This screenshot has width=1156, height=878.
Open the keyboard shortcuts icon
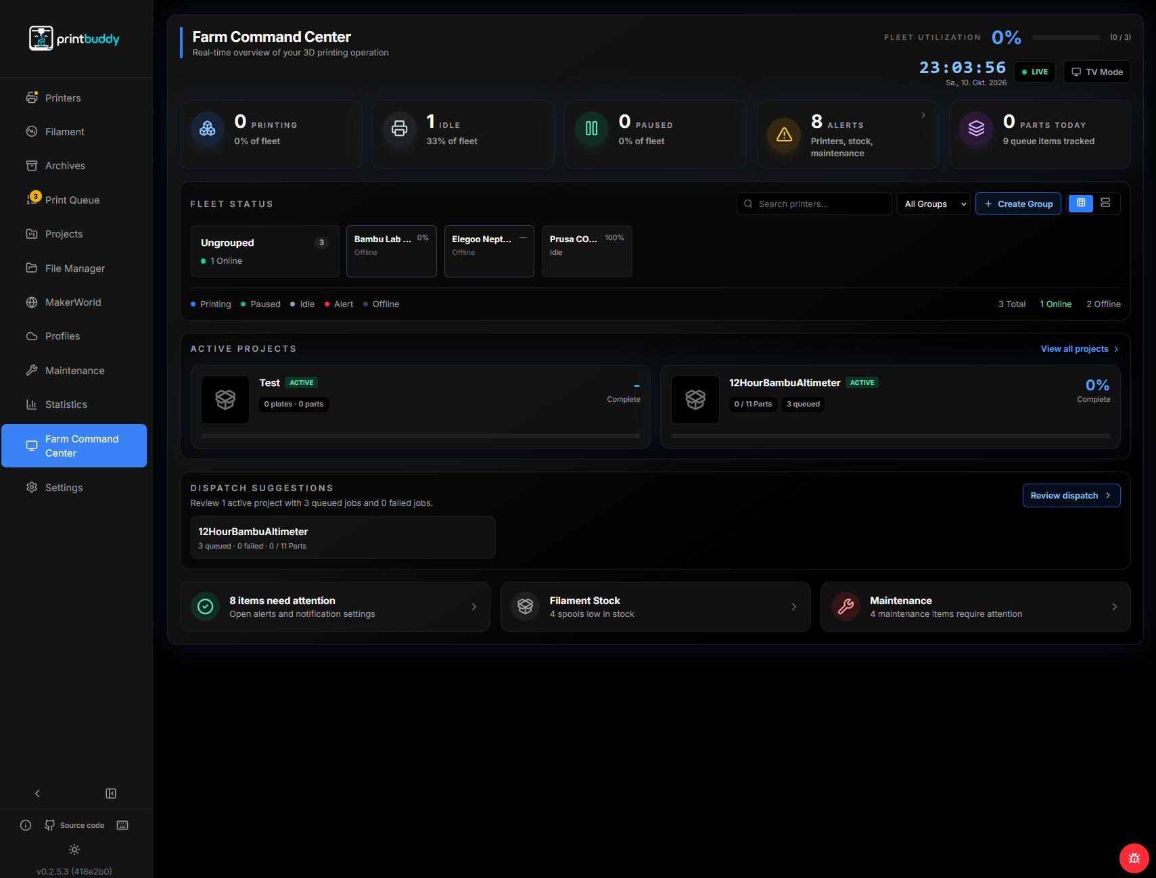122,825
